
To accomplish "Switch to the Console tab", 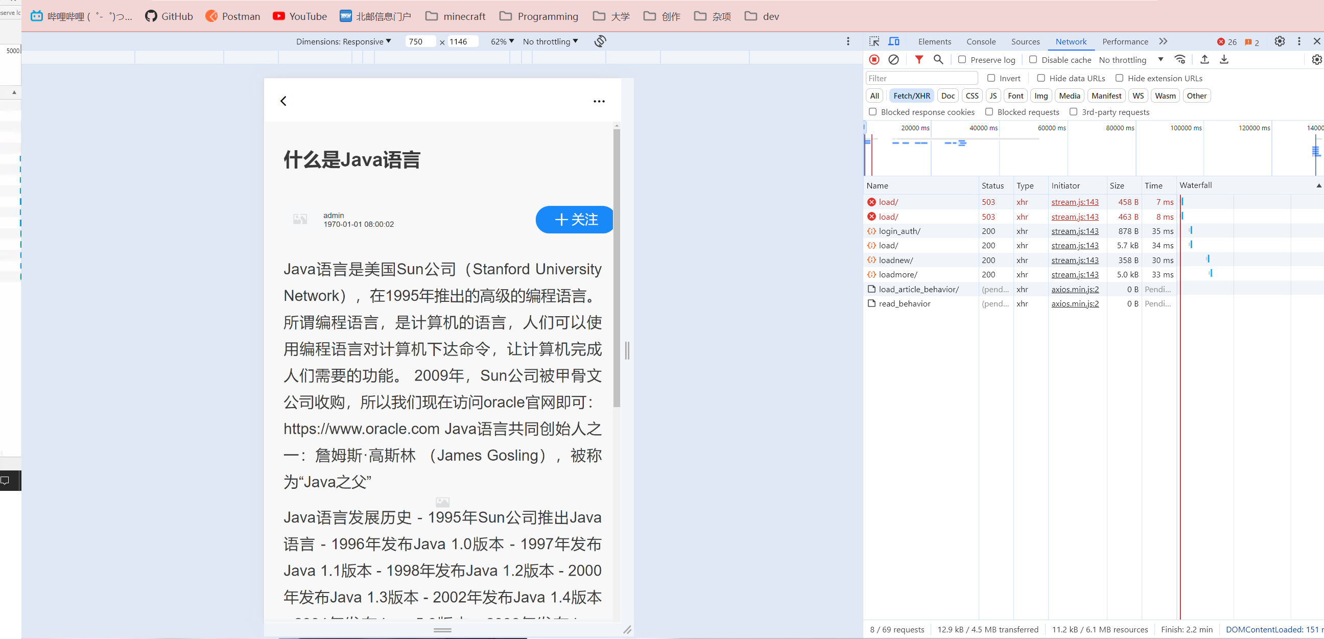I will coord(981,41).
